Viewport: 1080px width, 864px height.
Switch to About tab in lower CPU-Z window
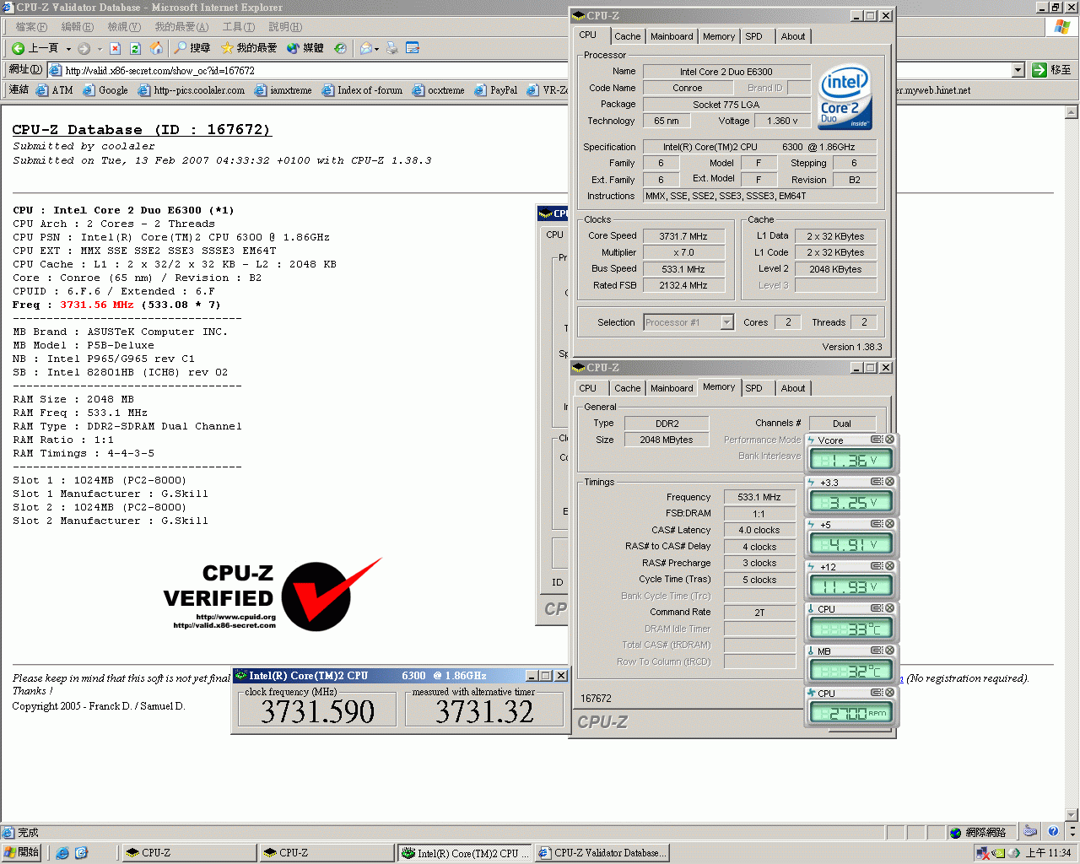pos(792,388)
